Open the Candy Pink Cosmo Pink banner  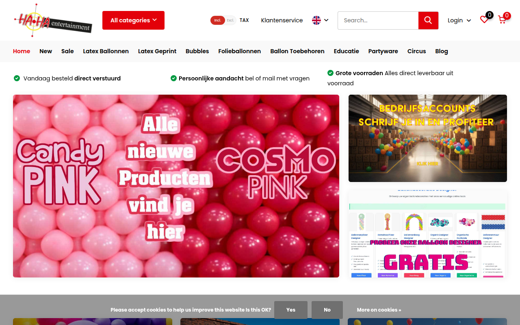[x=176, y=186]
